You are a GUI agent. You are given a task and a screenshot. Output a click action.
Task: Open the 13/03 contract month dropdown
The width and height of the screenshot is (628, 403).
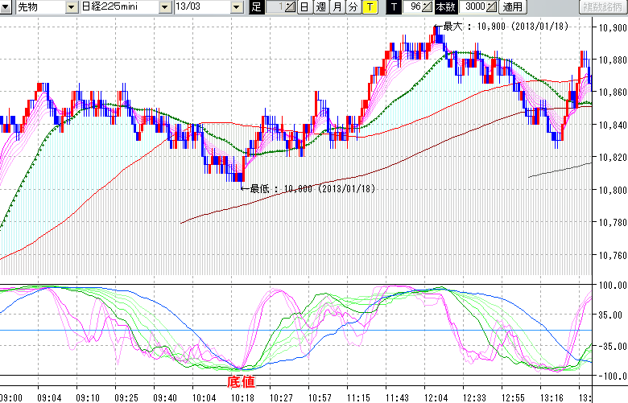click(x=235, y=7)
